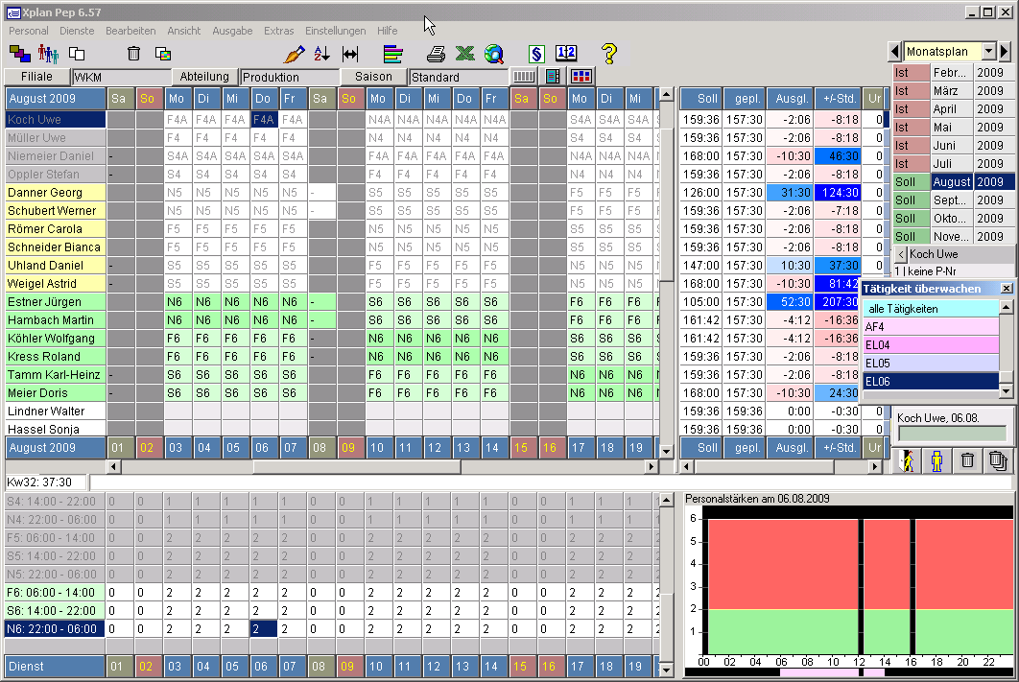The image size is (1019, 682).
Task: Click the trash can icon in top toolbar
Action: coord(133,54)
